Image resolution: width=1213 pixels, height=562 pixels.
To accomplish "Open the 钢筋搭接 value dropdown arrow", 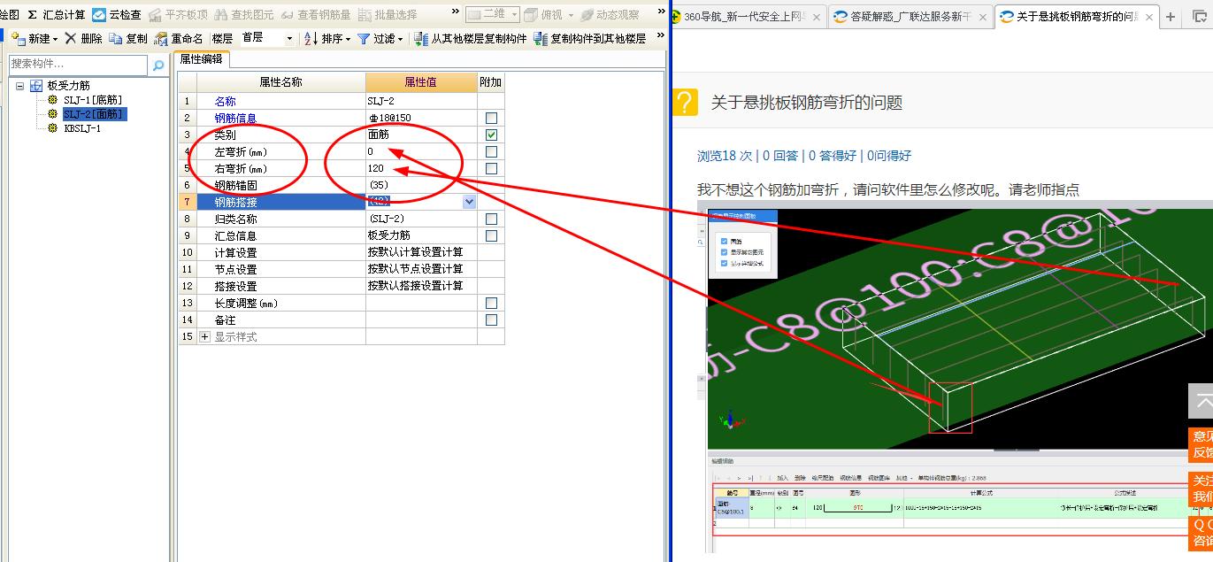I will point(469,202).
